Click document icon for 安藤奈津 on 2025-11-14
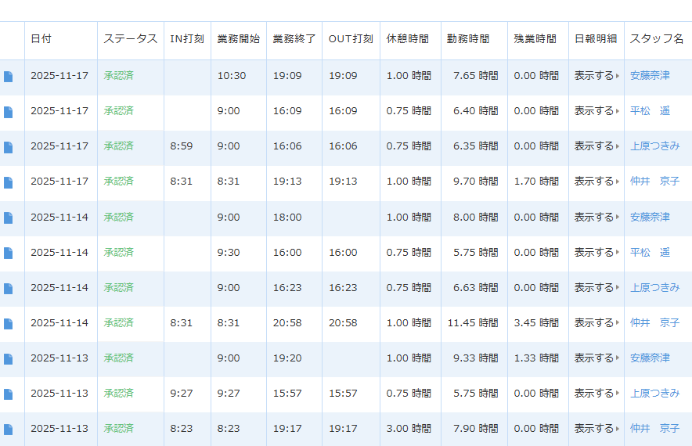 [x=9, y=218]
